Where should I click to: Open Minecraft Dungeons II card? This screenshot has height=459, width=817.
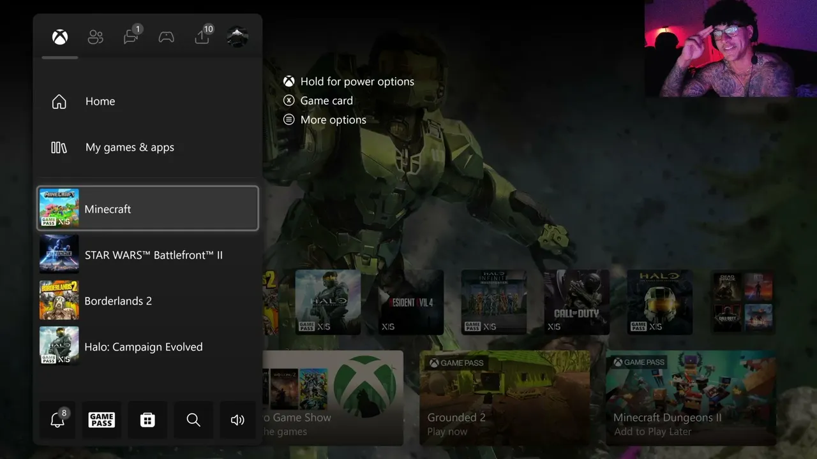[691, 398]
